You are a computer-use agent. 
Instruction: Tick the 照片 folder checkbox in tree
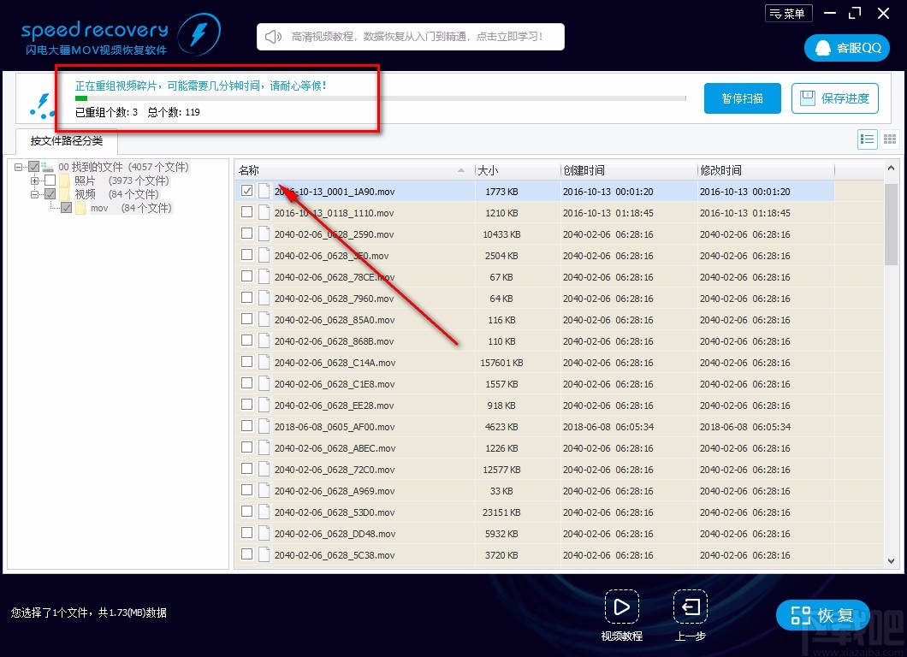[x=50, y=181]
